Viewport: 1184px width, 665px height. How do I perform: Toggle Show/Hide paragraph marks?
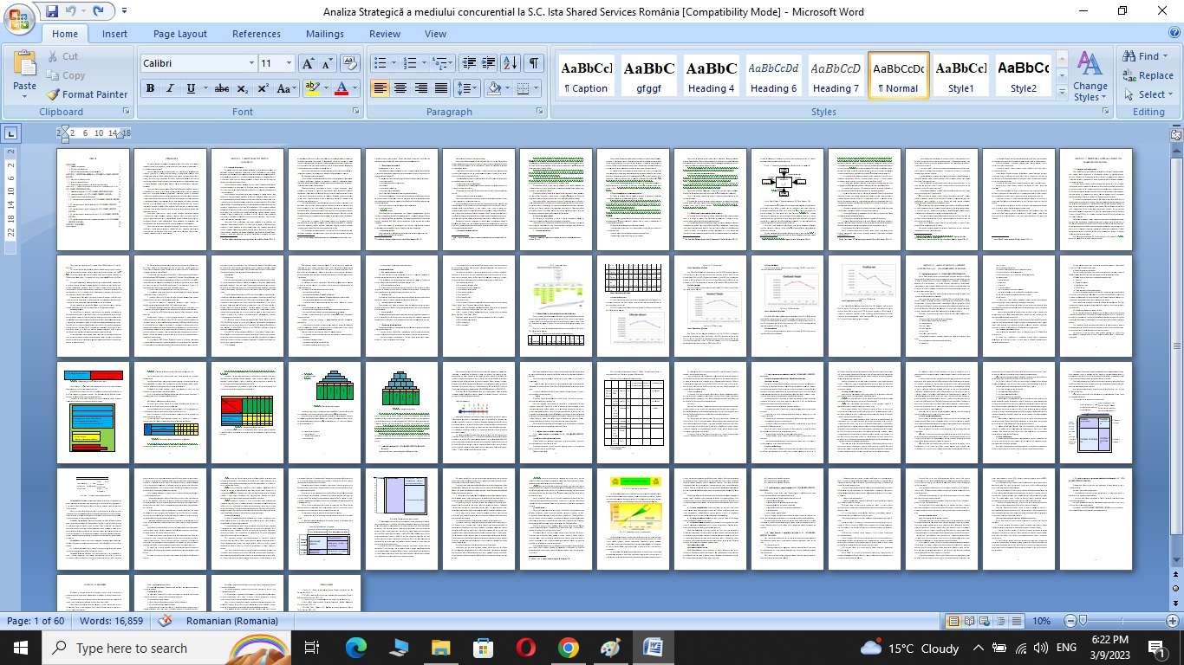click(x=534, y=63)
